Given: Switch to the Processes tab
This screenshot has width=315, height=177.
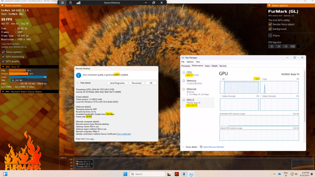Looking at the screenshot, I should pyautogui.click(x=185, y=66).
